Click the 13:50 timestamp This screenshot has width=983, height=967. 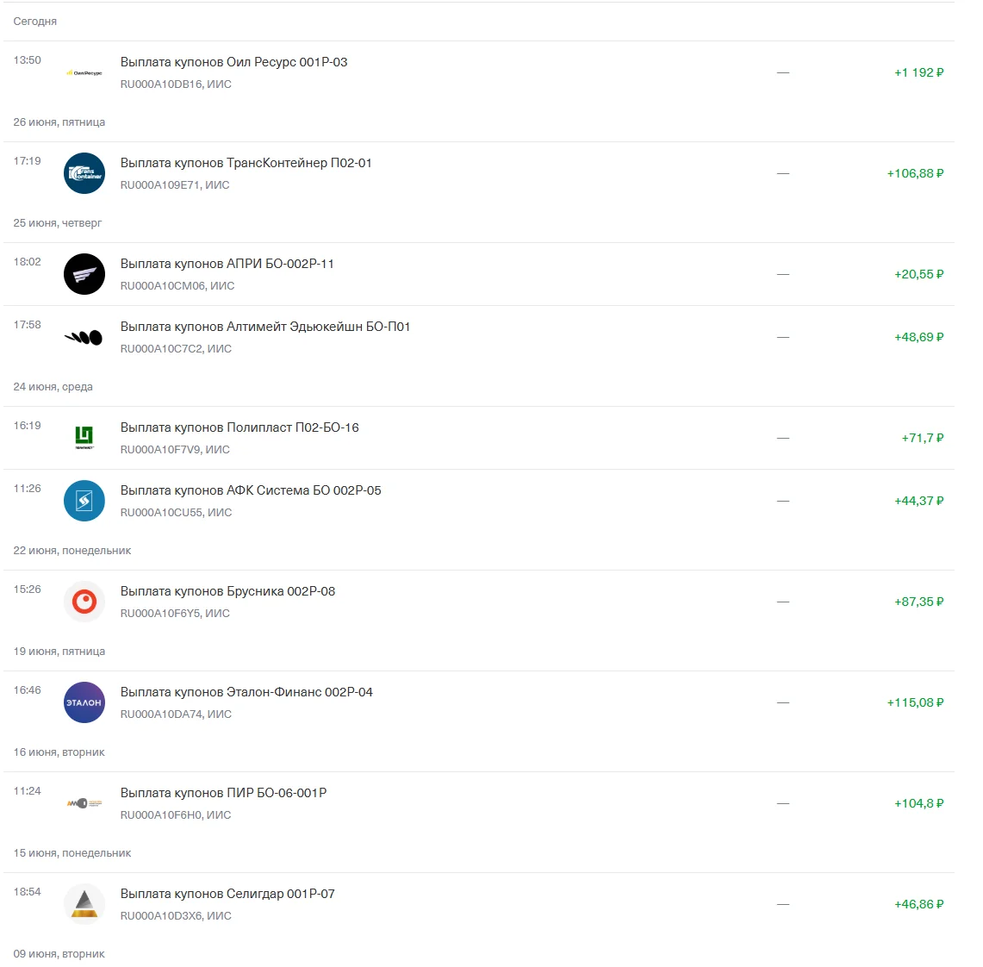click(27, 60)
